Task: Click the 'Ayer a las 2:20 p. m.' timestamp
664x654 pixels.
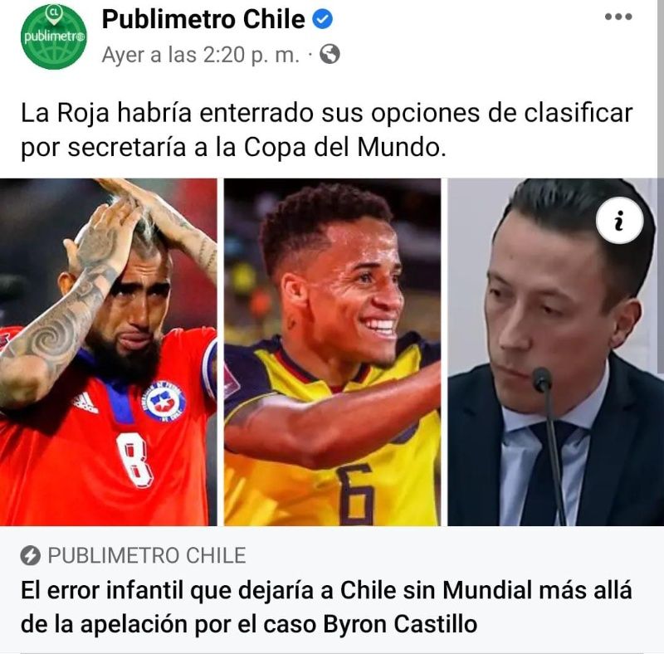Action: point(201,55)
